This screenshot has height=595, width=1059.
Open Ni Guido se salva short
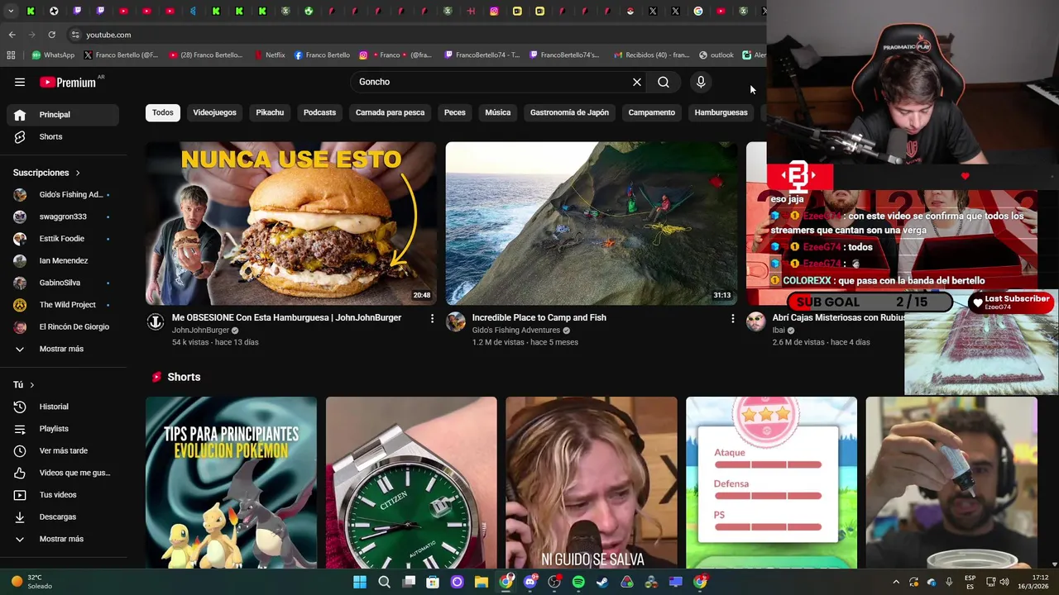(x=592, y=483)
